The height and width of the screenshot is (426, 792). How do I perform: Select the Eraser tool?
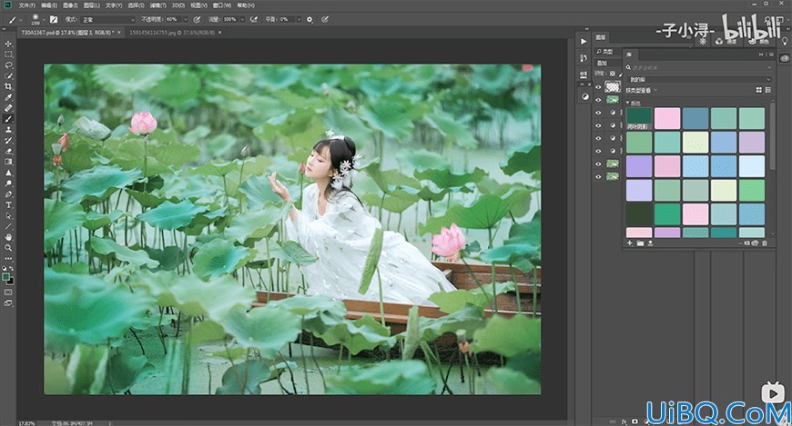[8, 152]
